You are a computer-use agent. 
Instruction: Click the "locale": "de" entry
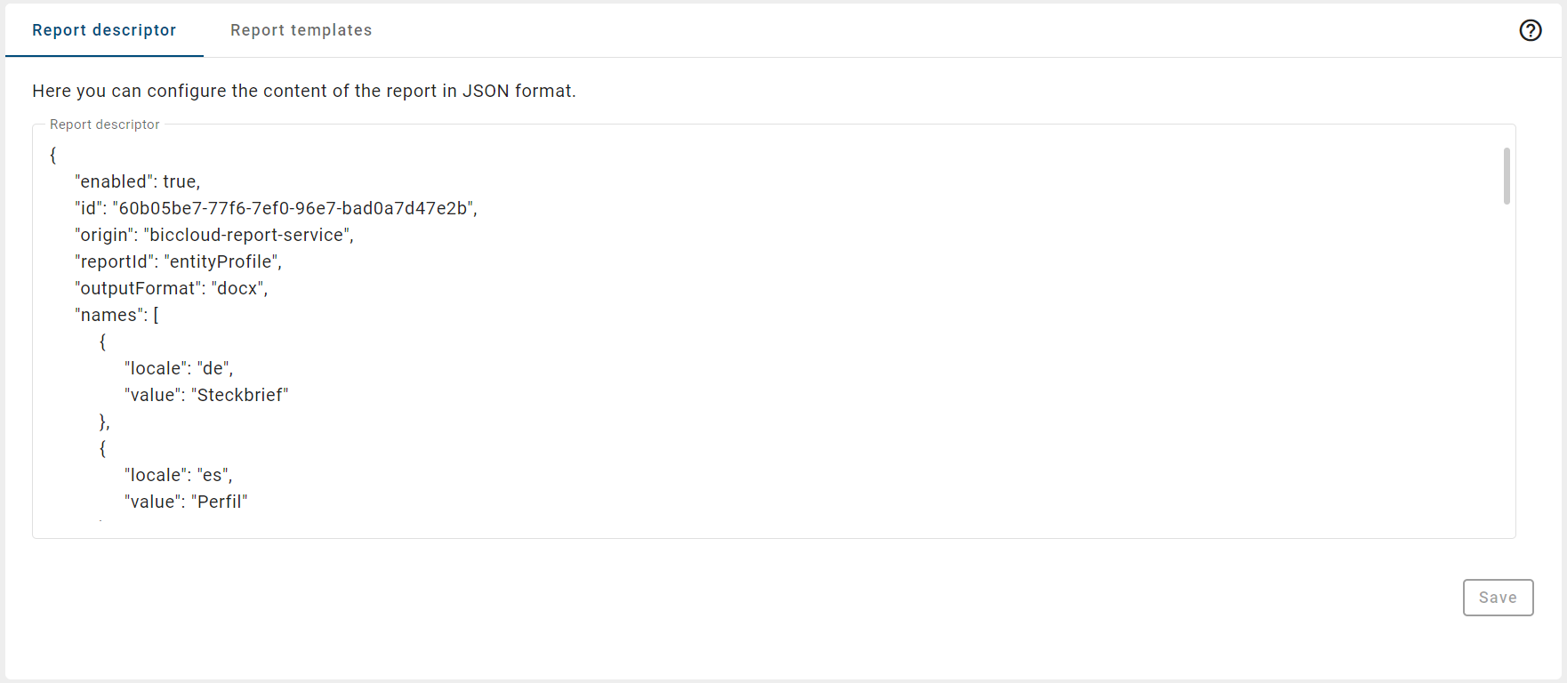click(176, 367)
